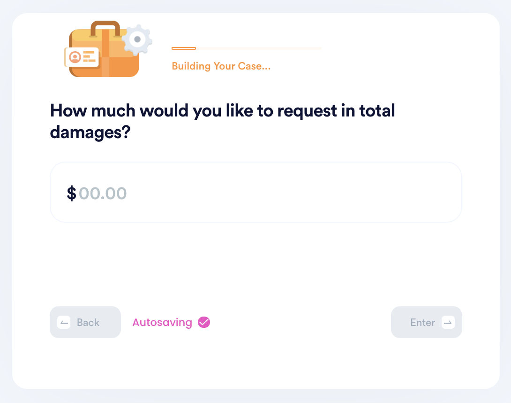Click the left arrow icon in Back button

point(64,323)
